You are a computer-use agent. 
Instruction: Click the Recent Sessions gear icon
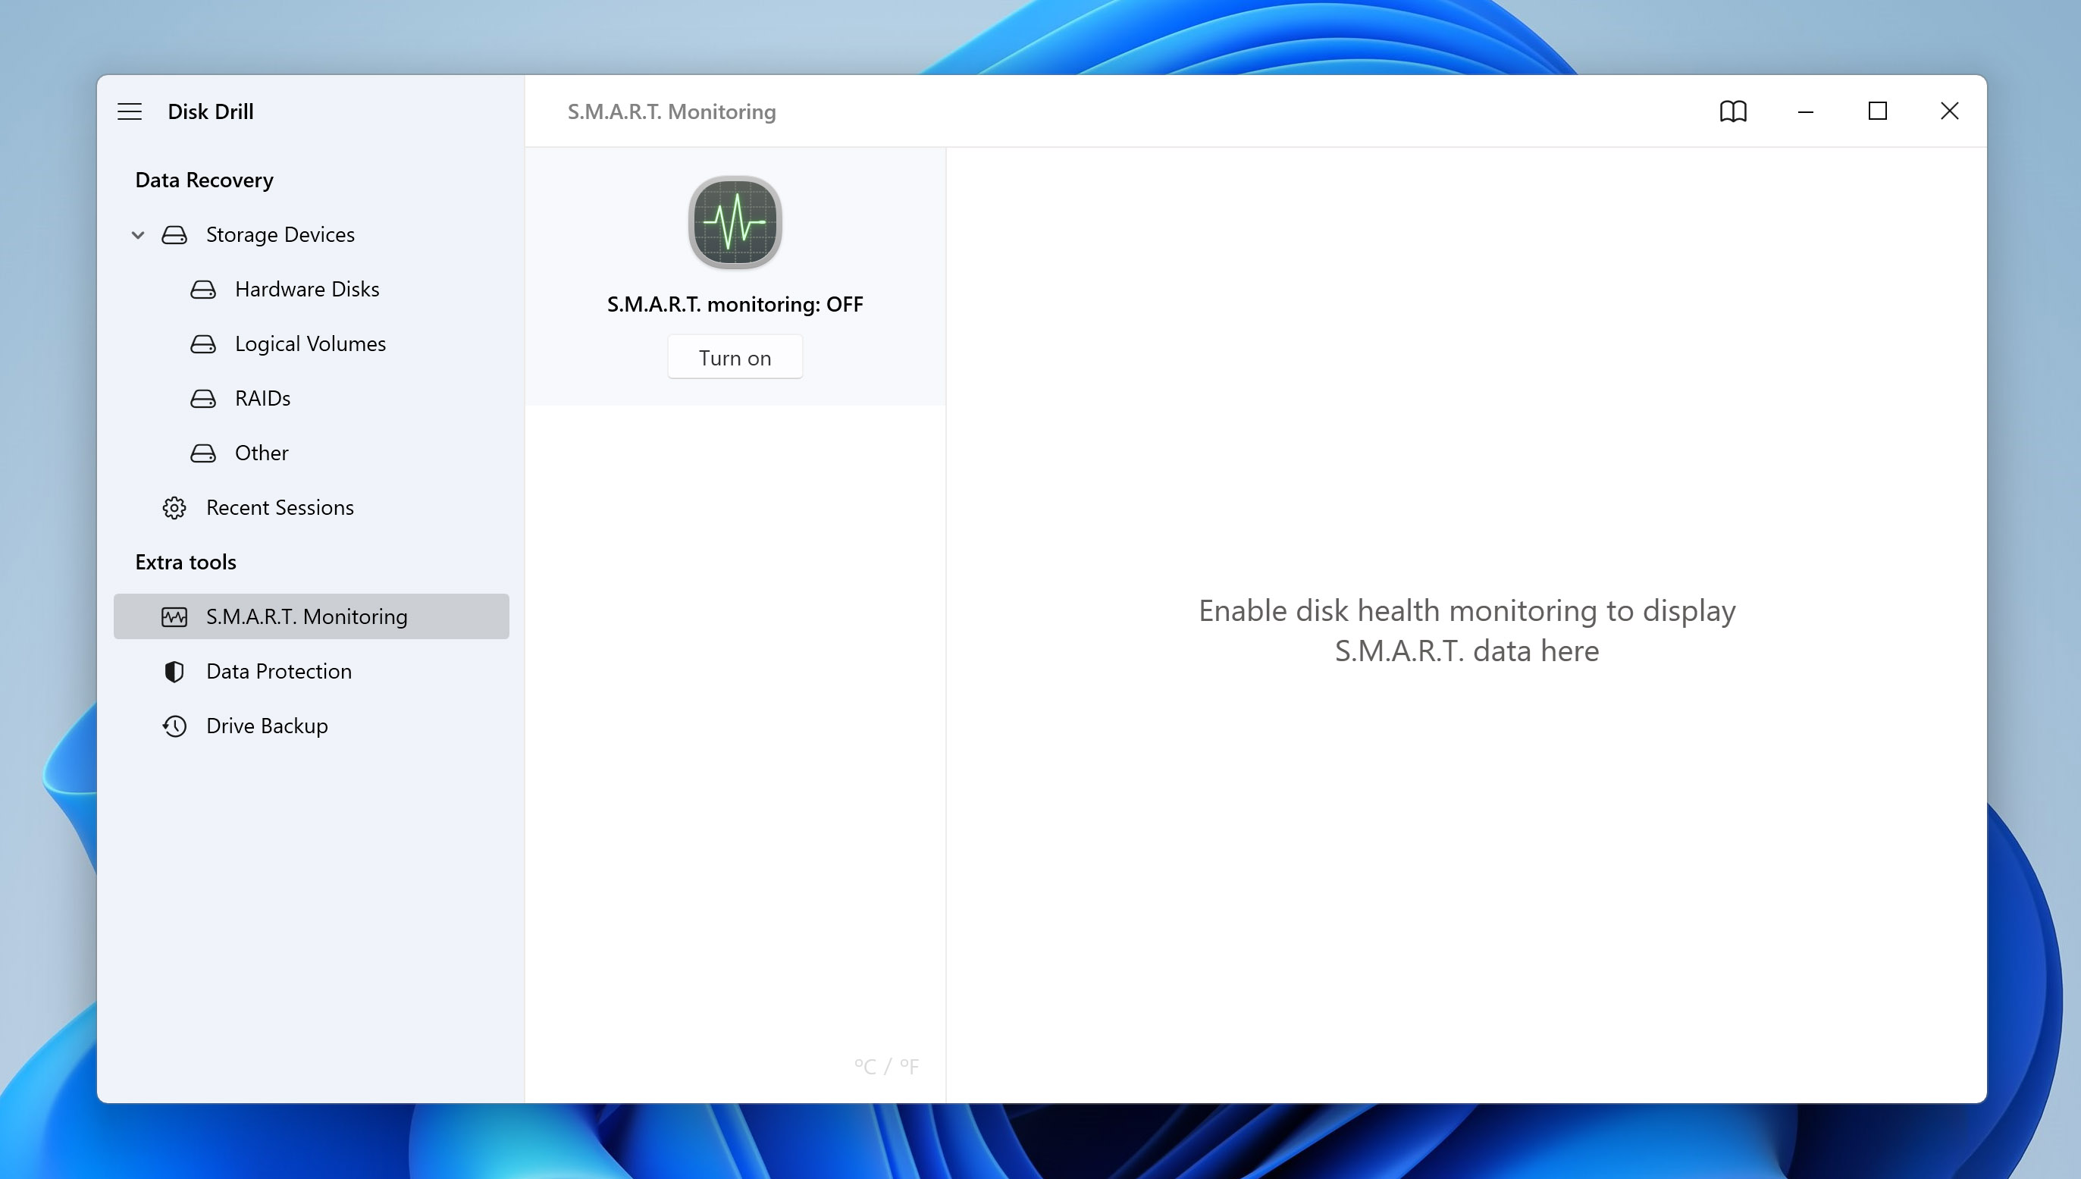pyautogui.click(x=174, y=508)
